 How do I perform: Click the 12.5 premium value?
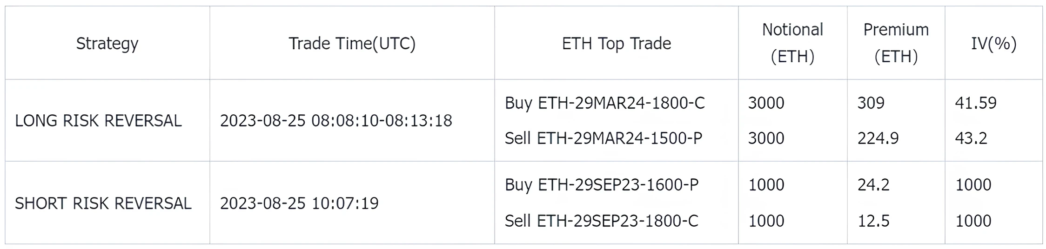[873, 221]
